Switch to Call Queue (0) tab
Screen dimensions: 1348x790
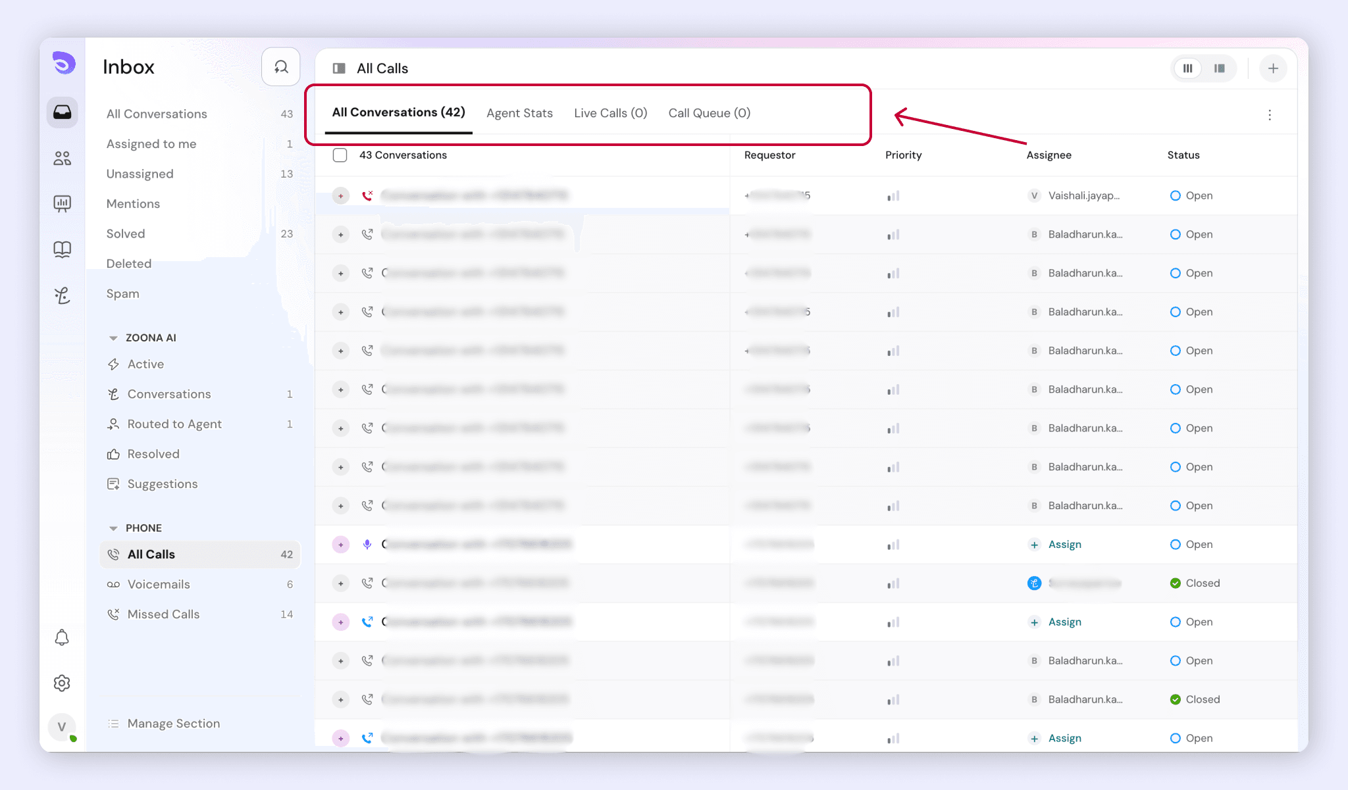coord(710,113)
